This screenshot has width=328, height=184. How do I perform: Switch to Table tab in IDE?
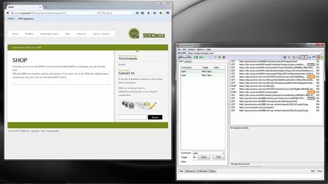pyautogui.click(x=181, y=61)
